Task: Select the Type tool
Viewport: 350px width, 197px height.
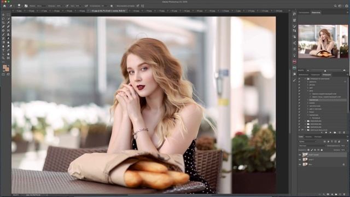Action: pos(3,50)
